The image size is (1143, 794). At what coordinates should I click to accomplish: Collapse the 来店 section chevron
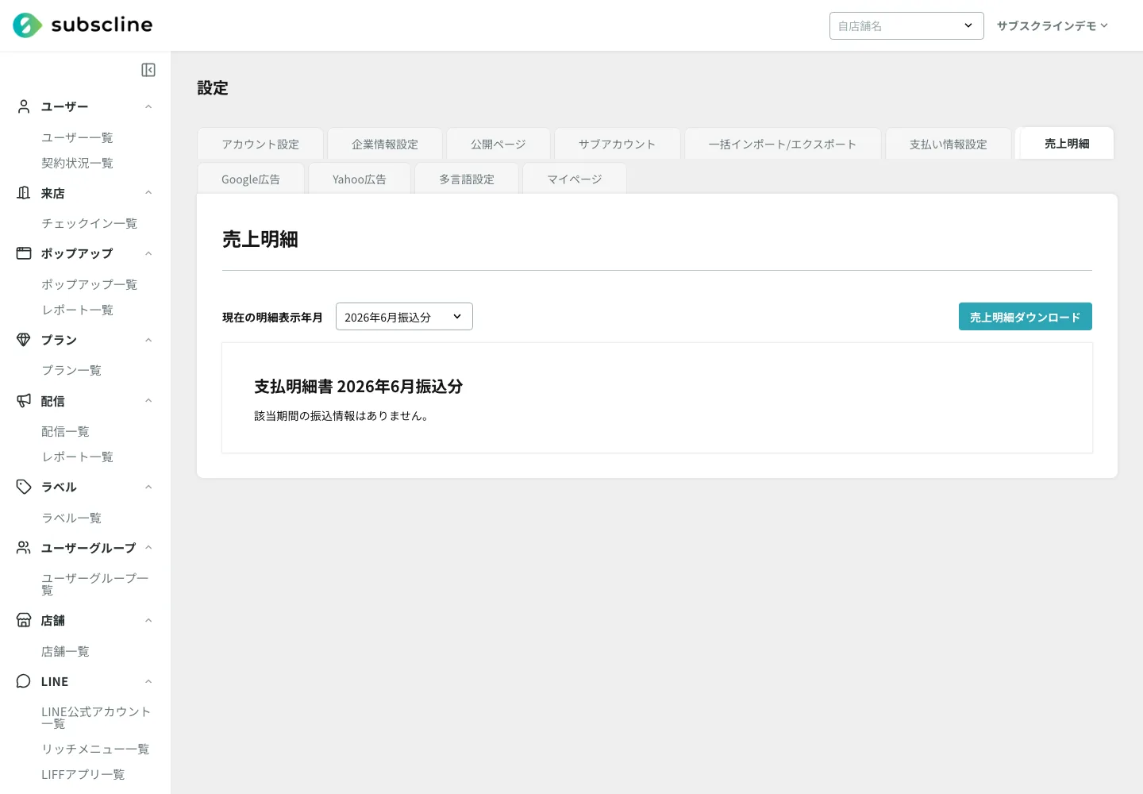[x=148, y=193]
